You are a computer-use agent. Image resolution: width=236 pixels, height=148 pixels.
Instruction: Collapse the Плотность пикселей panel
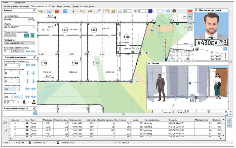[196, 10]
